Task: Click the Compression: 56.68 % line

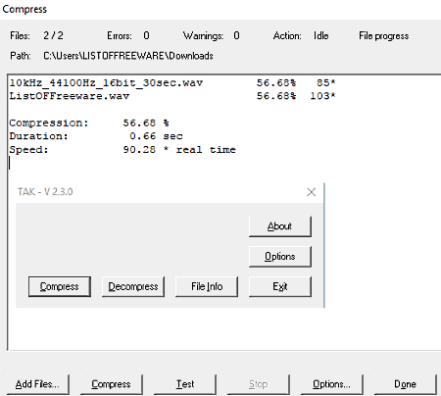Action: (89, 124)
